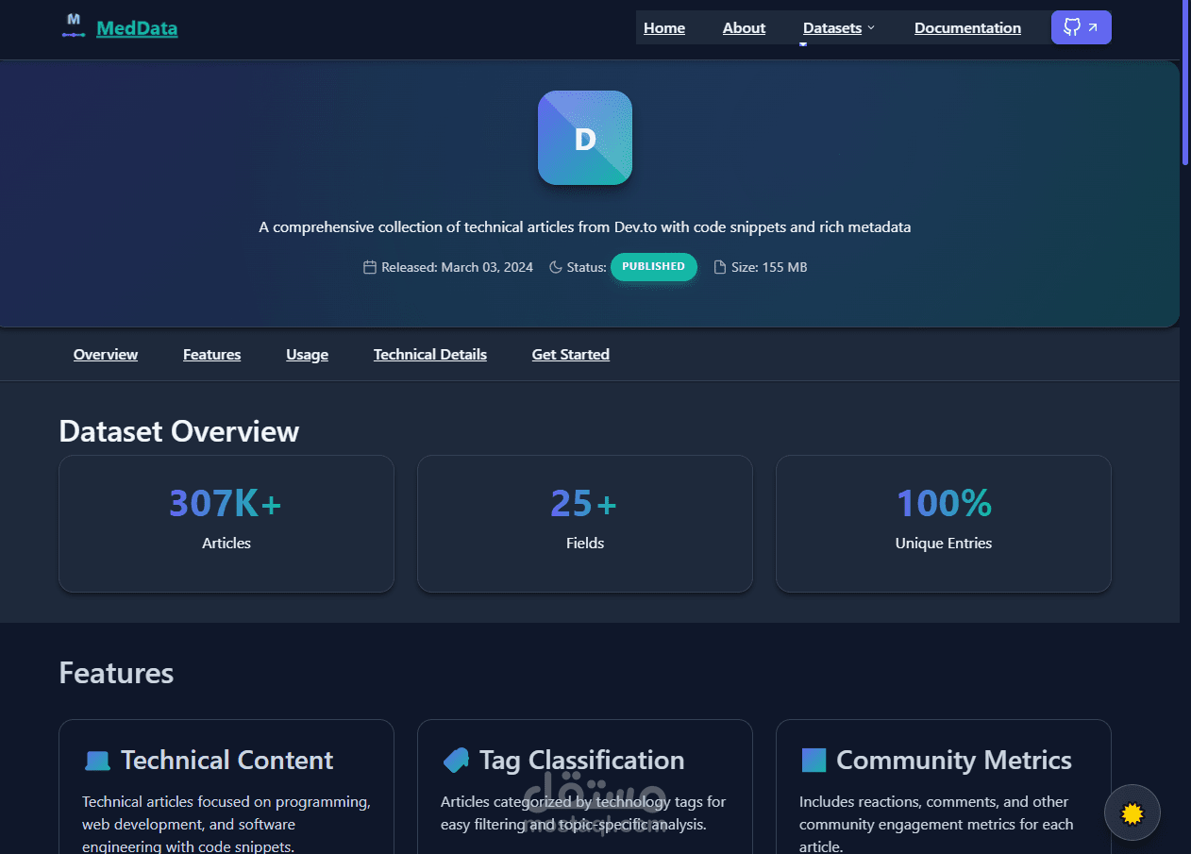Jump to the Usage section
The image size is (1191, 854).
point(308,355)
